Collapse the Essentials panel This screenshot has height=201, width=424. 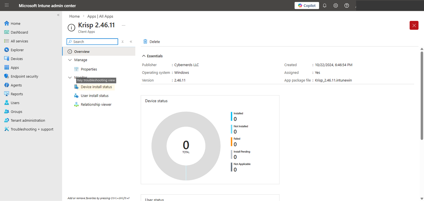(144, 56)
